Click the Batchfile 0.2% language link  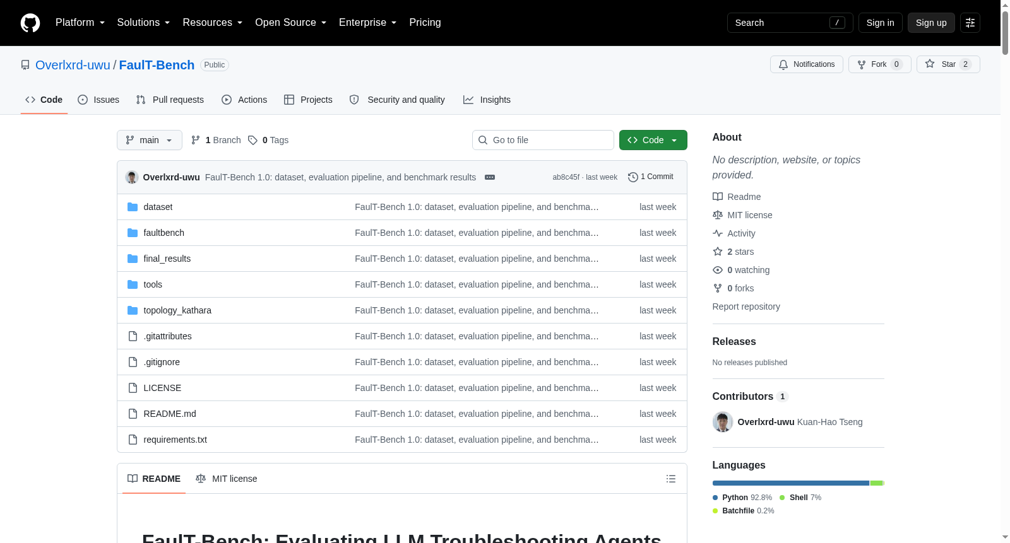click(x=744, y=511)
